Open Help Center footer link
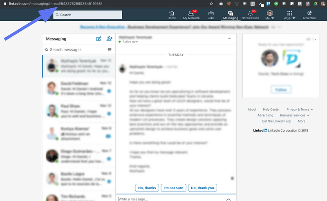Image resolution: width=327 pixels, height=201 pixels. click(271, 109)
